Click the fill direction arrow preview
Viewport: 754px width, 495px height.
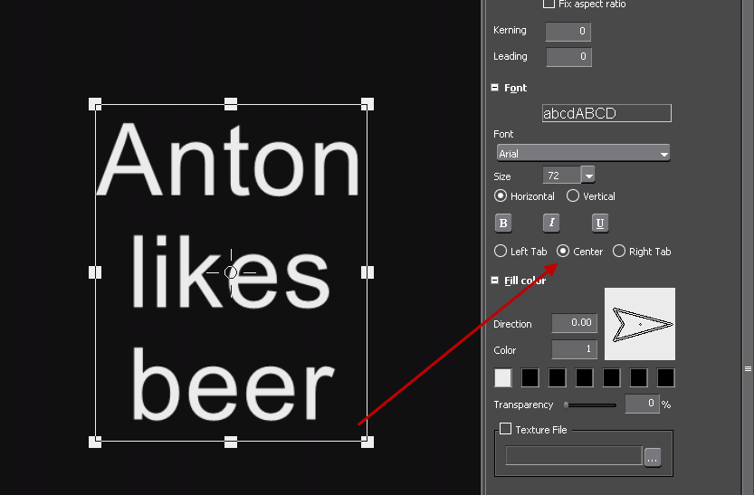[x=640, y=324]
